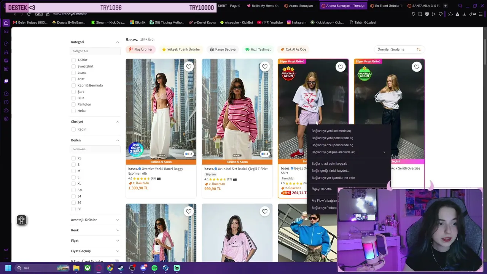Collapse the Kategori filter section
Viewport: 487px width, 274px height.
point(118,42)
